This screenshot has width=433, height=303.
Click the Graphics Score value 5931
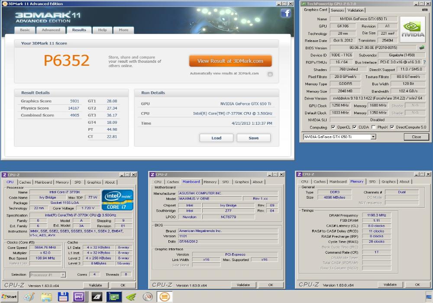[x=74, y=101]
